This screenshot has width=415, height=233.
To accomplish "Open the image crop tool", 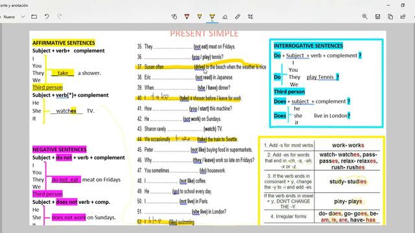I will coord(250,17).
